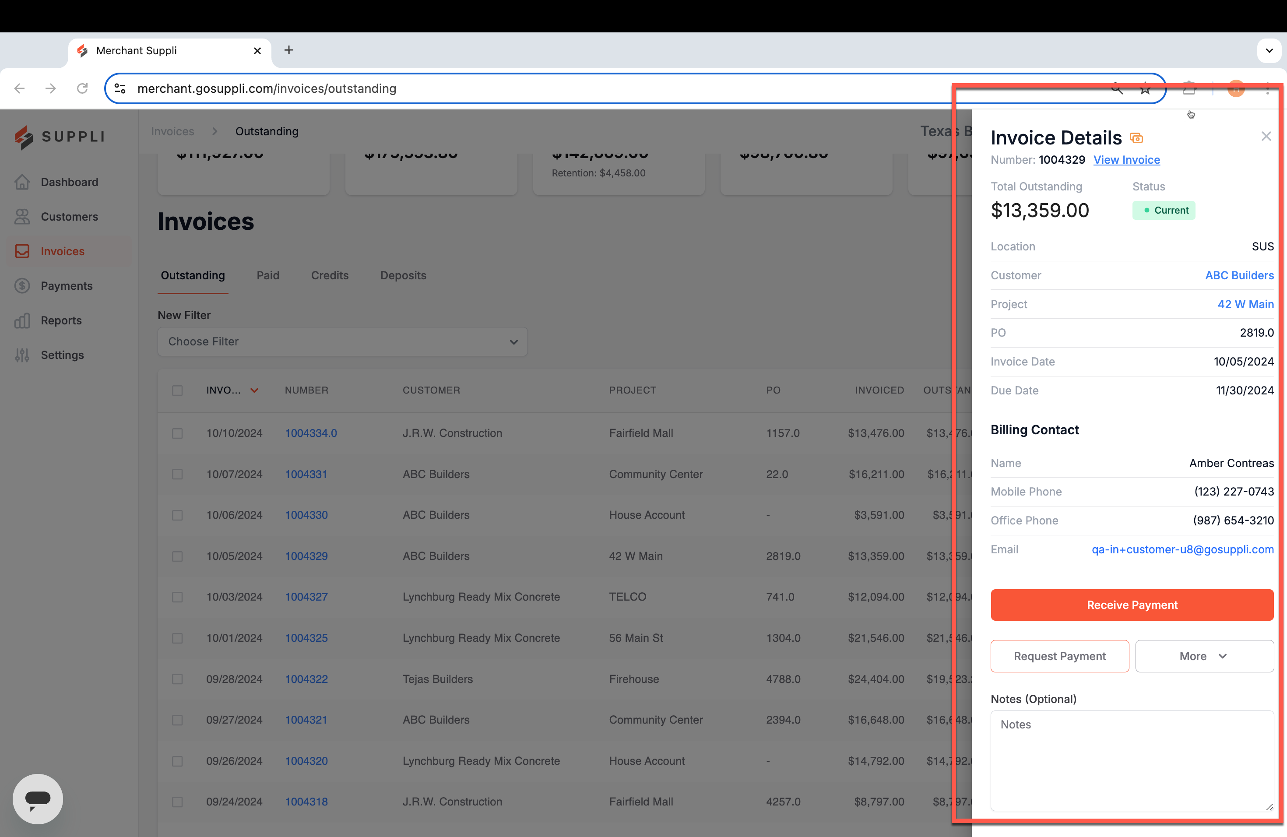Open site information icon in address bar
Image resolution: width=1287 pixels, height=837 pixels.
click(x=120, y=88)
